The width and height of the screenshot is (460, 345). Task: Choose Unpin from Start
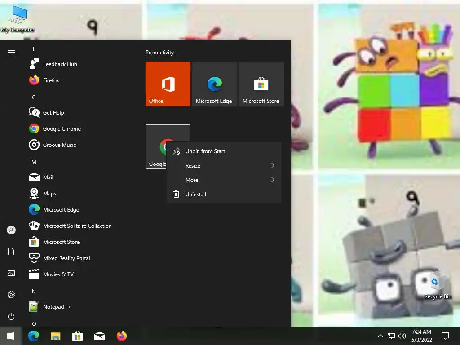[x=224, y=151]
